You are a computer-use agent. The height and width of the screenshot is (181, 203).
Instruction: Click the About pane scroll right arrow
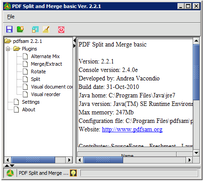[189, 160]
